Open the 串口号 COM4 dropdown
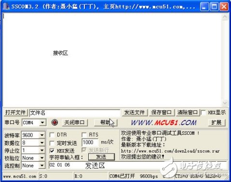The height and width of the screenshot is (182, 231). [x=42, y=123]
